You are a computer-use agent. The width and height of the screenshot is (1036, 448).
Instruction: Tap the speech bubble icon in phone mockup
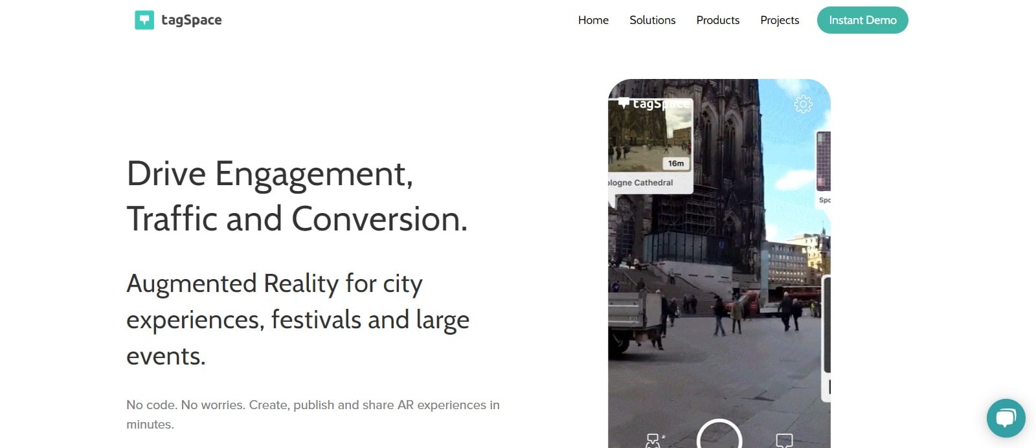(x=784, y=441)
